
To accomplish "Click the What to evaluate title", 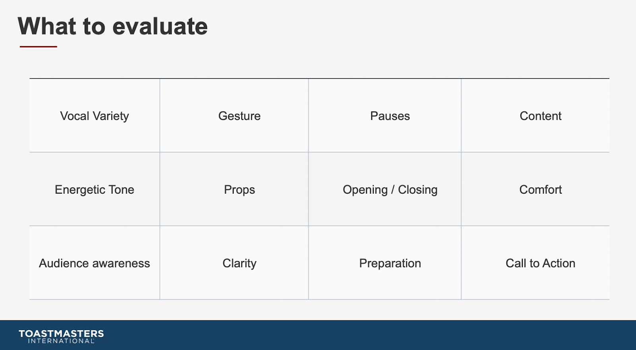I will (112, 26).
